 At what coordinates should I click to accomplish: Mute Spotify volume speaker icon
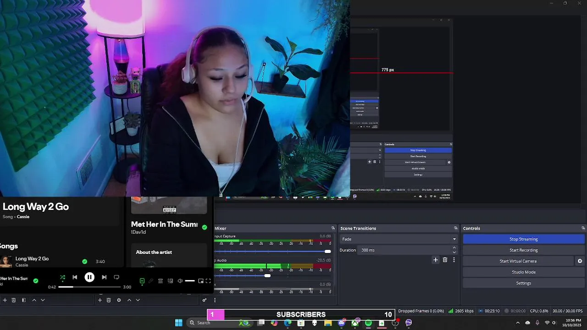(x=180, y=281)
